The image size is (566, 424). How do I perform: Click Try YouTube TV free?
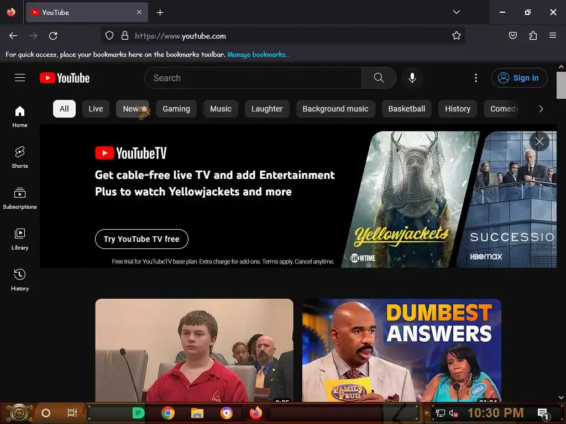coord(141,239)
